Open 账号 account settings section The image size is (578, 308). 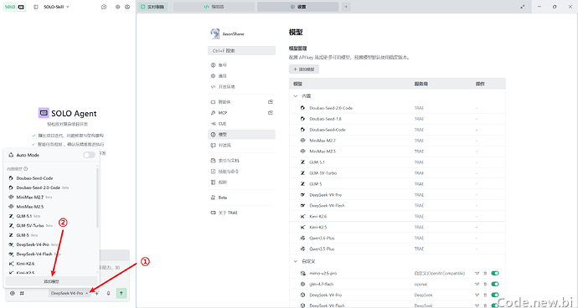point(241,65)
